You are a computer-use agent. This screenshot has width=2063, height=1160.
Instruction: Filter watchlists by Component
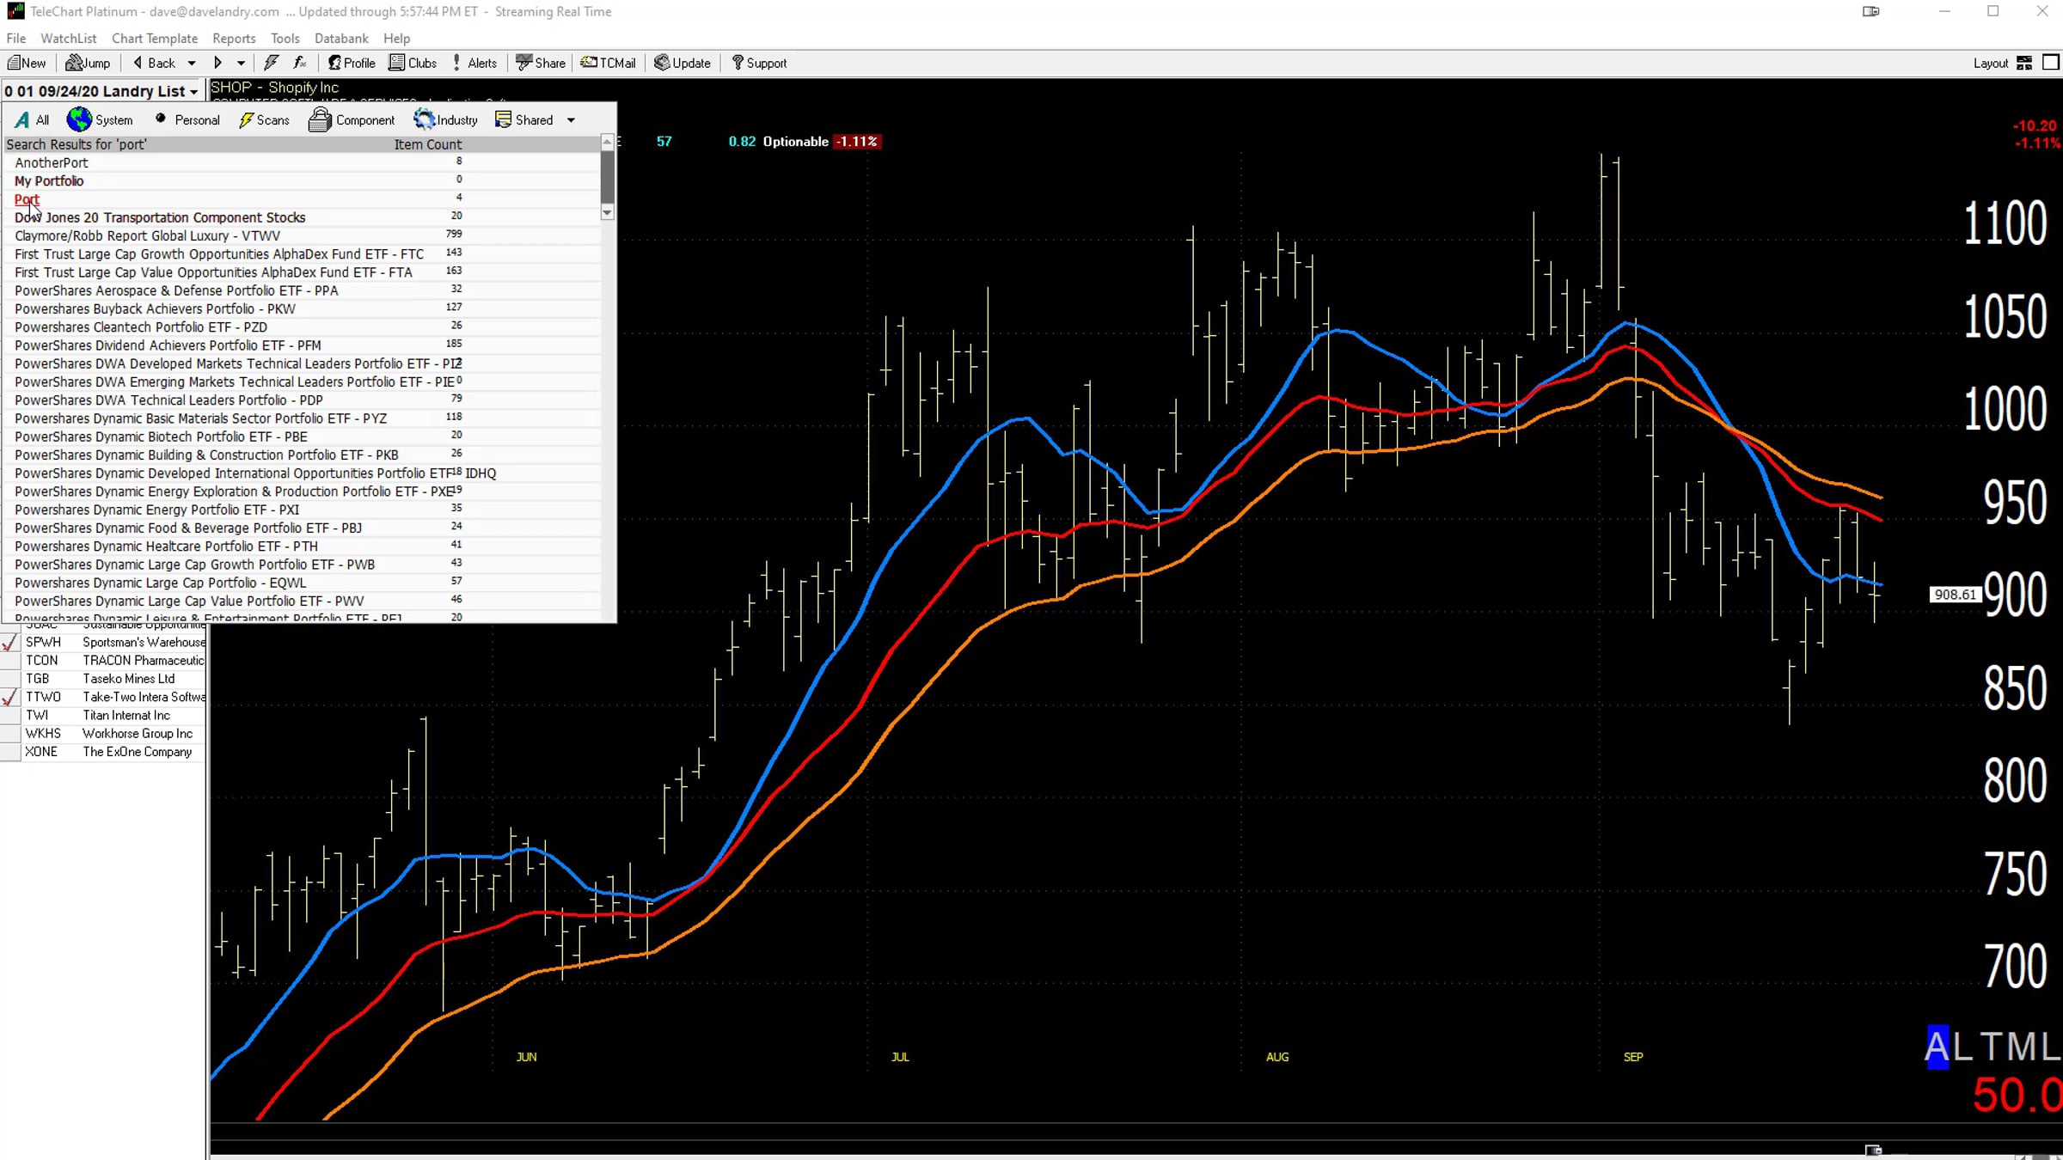352,120
